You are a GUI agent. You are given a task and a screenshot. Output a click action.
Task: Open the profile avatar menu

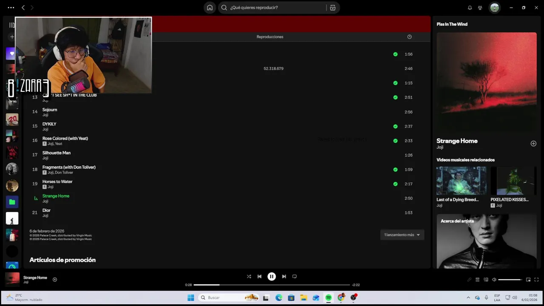(x=494, y=8)
